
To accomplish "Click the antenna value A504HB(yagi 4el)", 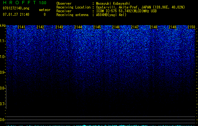I will coord(111,15).
